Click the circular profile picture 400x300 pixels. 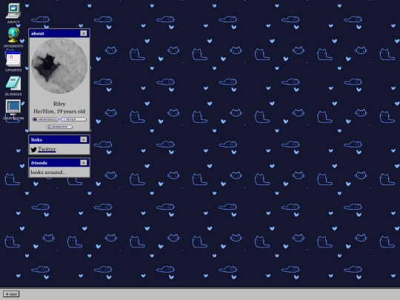tap(59, 66)
